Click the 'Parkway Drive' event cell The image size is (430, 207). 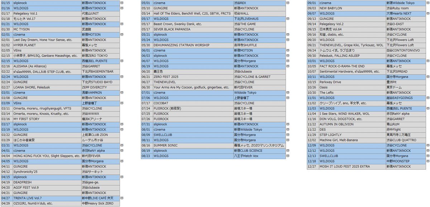click(x=352, y=82)
